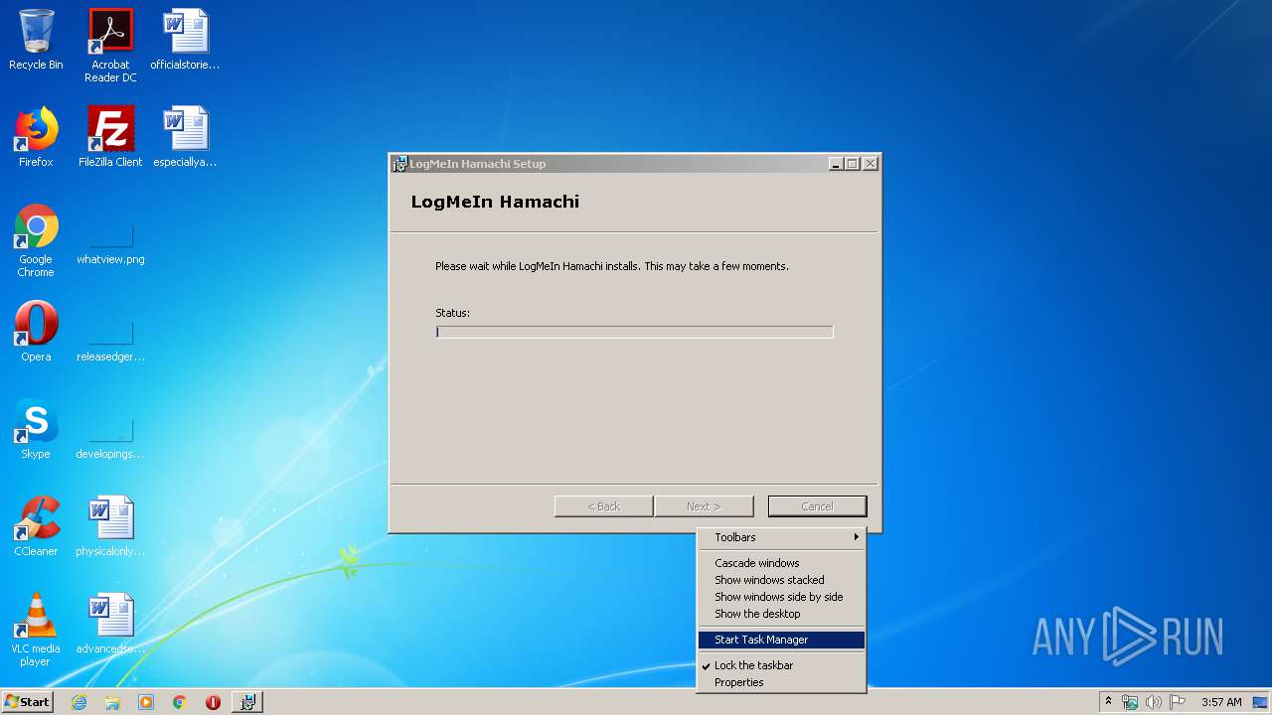Screen dimensions: 1272x715
Task: Open the volume speaker tray icon
Action: pos(1154,702)
